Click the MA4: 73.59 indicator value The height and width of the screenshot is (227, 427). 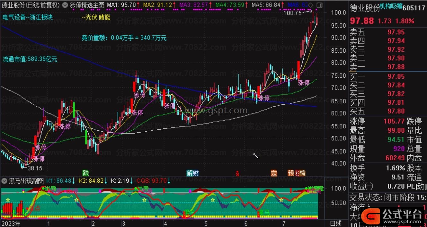pos(230,5)
